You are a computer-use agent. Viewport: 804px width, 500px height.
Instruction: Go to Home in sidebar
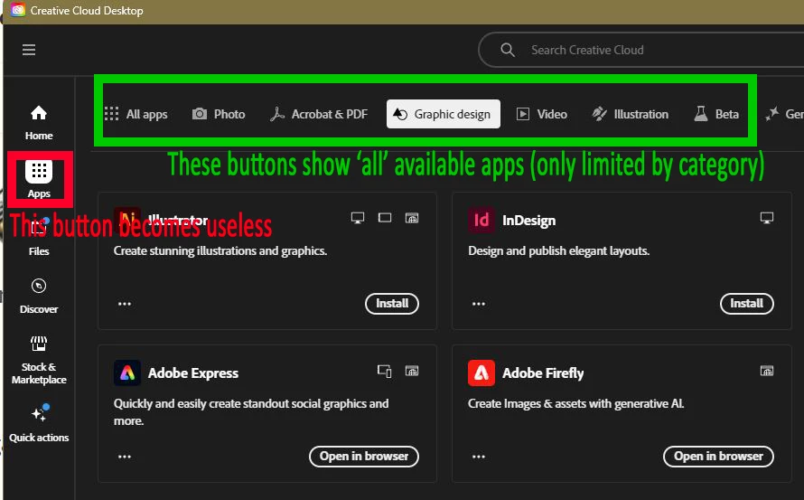(x=39, y=123)
